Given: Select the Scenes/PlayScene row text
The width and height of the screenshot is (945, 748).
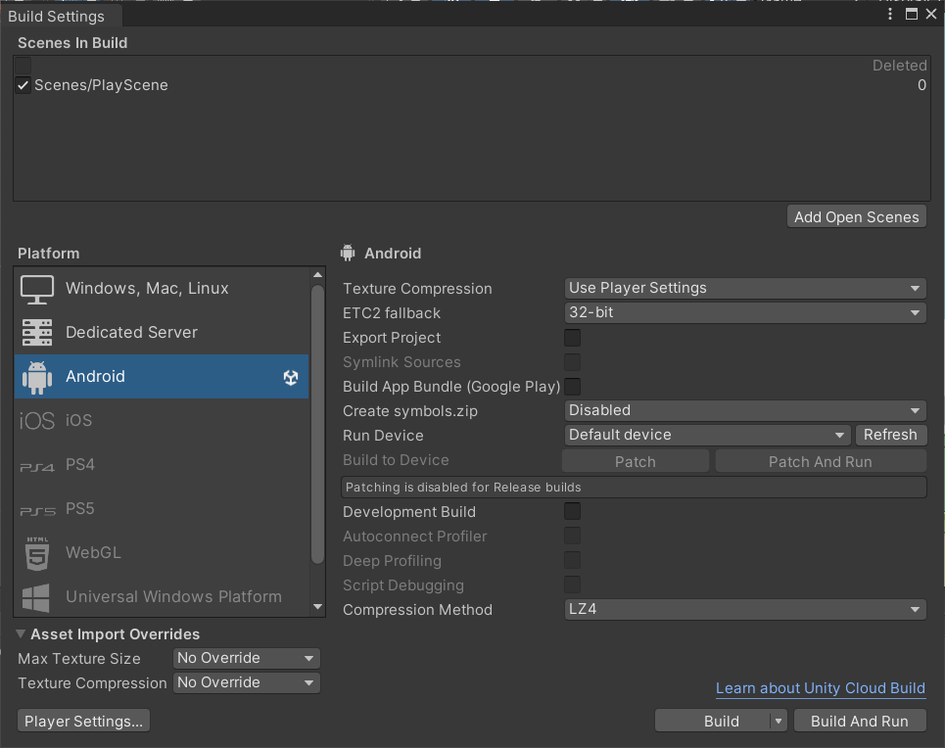Looking at the screenshot, I should [x=101, y=85].
